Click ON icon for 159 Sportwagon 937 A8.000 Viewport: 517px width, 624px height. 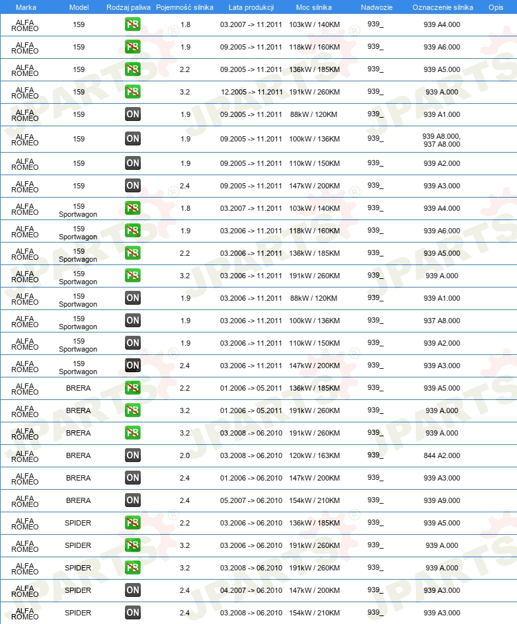[132, 321]
